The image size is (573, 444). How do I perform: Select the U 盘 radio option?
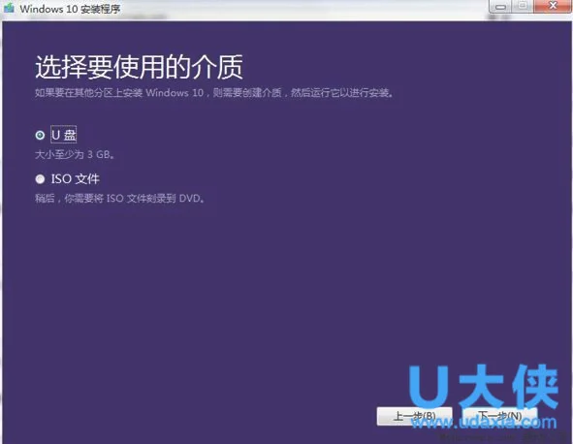coord(40,135)
